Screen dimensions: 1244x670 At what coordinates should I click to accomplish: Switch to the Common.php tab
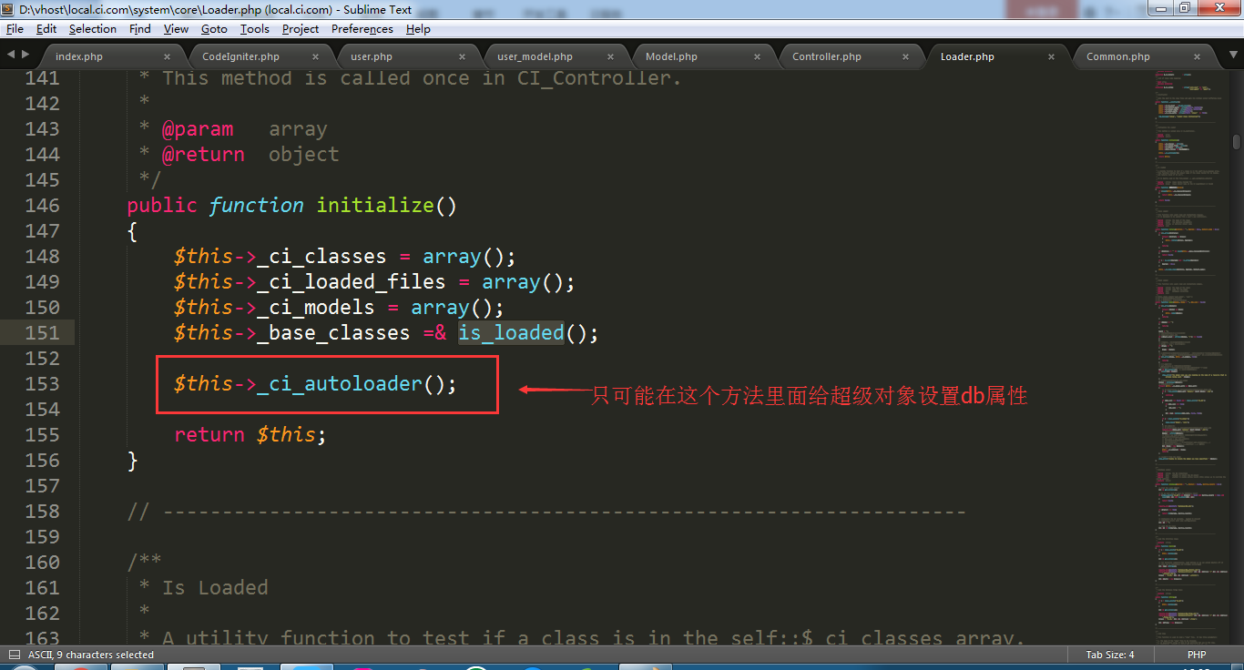click(1117, 56)
